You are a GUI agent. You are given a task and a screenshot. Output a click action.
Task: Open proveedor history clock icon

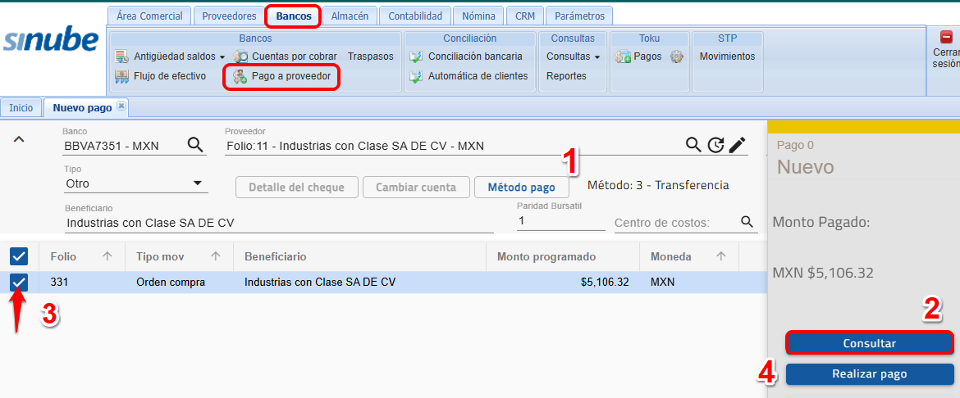click(715, 146)
